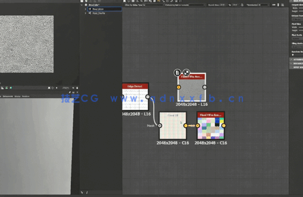
Task: Click the Containing text filter field
Action: point(197,5)
